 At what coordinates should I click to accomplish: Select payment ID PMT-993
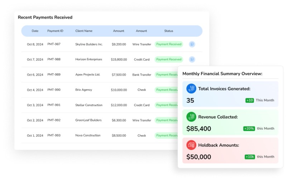54,135
